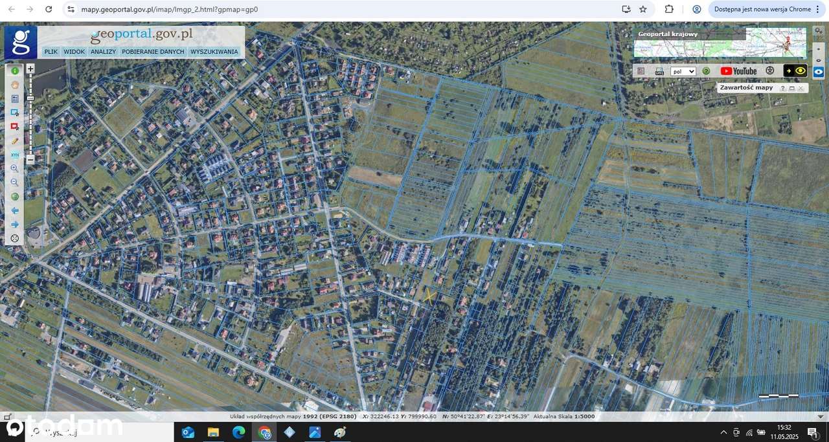The height and width of the screenshot is (442, 829).
Task: Open the XYH coordinates tool
Action: click(x=15, y=155)
